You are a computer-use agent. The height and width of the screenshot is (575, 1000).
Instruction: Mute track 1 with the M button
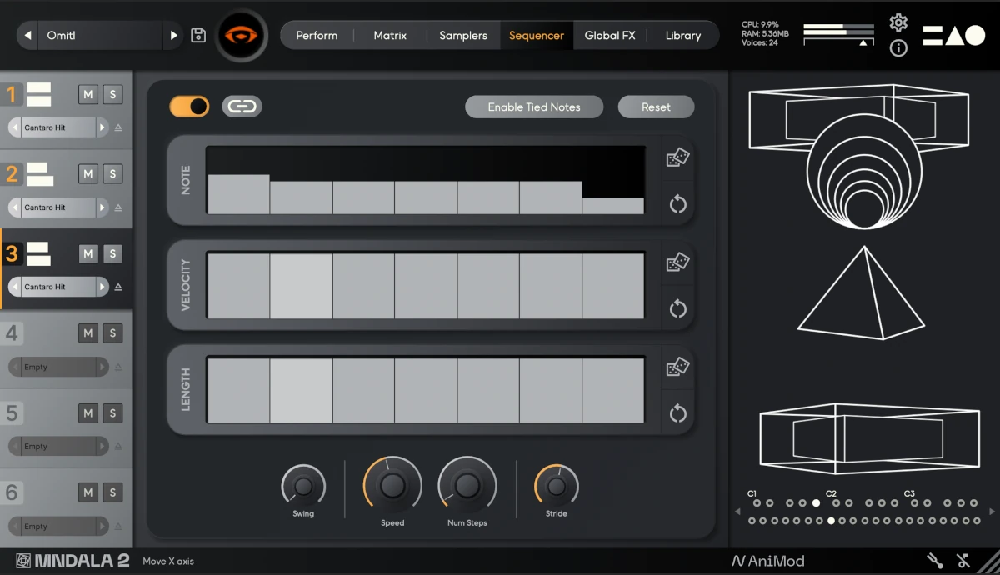pyautogui.click(x=87, y=94)
